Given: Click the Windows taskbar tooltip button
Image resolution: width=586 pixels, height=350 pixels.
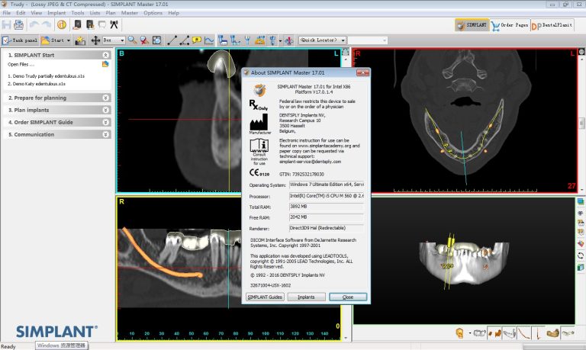Looking at the screenshot, I should (62, 345).
